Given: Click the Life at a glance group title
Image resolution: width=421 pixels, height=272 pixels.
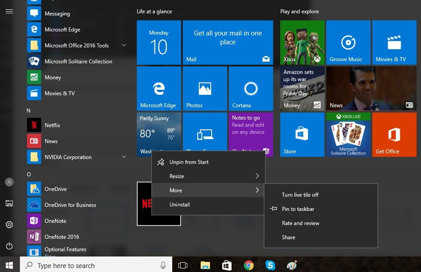Looking at the screenshot, I should [154, 12].
